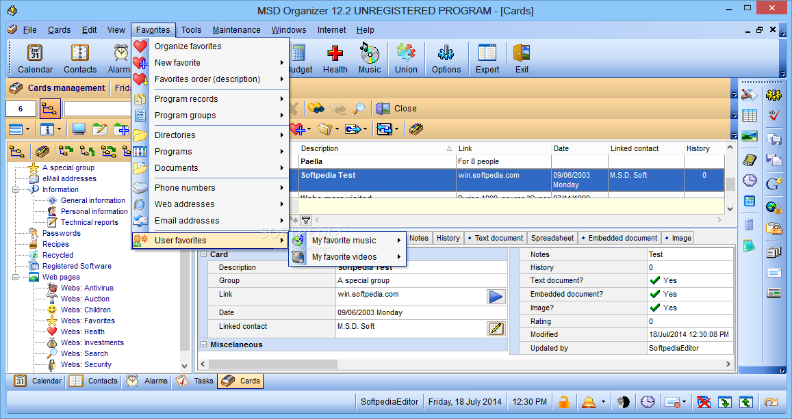
Task: Switch to the History tab
Action: coord(448,238)
